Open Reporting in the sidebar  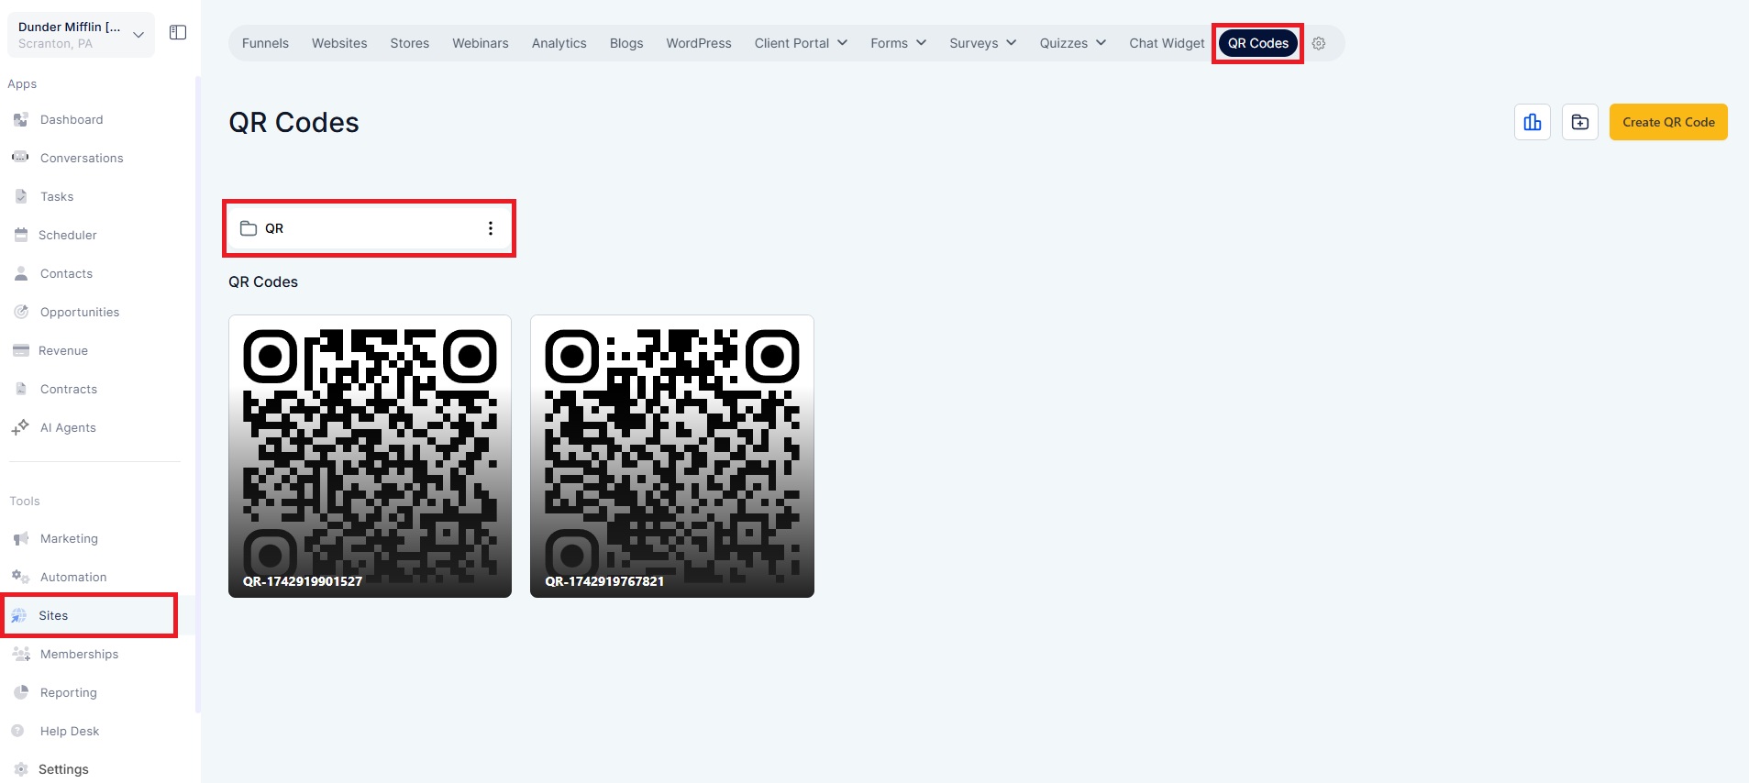pyautogui.click(x=68, y=692)
